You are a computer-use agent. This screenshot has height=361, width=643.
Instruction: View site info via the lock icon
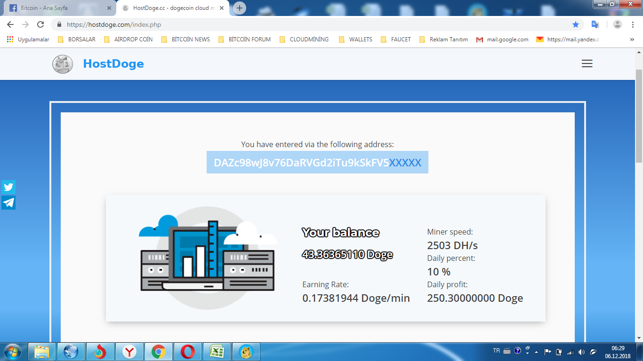(x=59, y=24)
